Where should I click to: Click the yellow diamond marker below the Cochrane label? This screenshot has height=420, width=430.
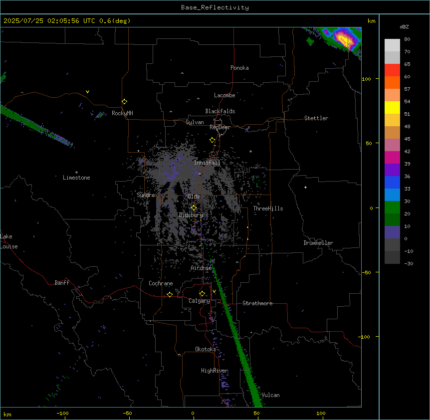point(170,294)
